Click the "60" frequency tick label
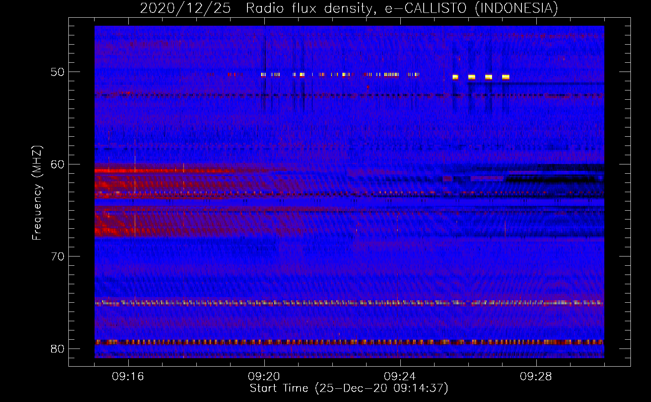651x402 pixels. 58,164
